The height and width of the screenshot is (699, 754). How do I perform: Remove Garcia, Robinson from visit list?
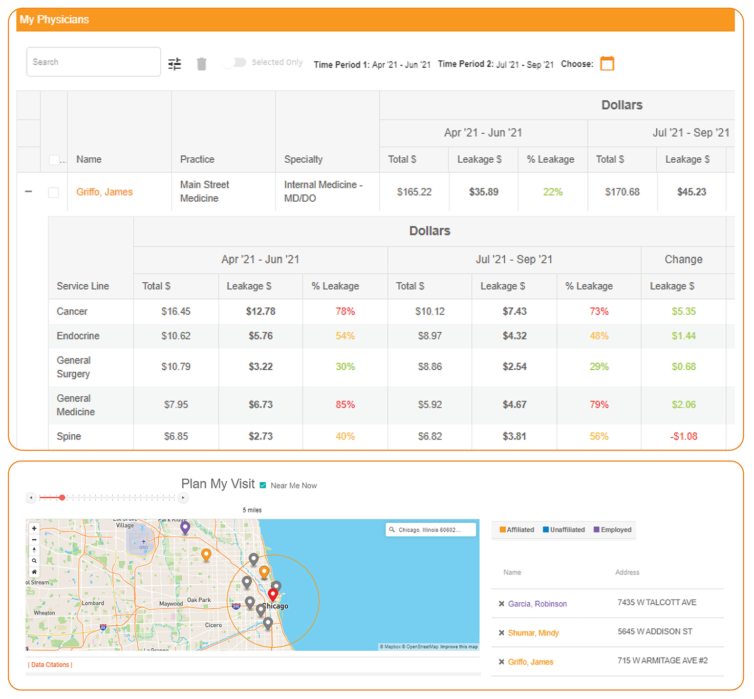[x=502, y=604]
